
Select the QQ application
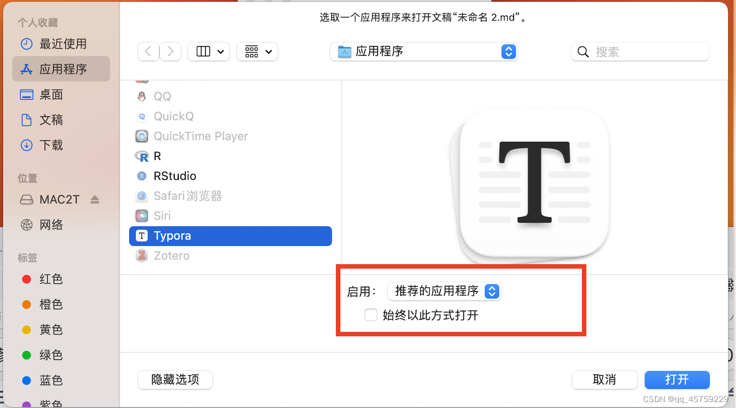(x=230, y=96)
